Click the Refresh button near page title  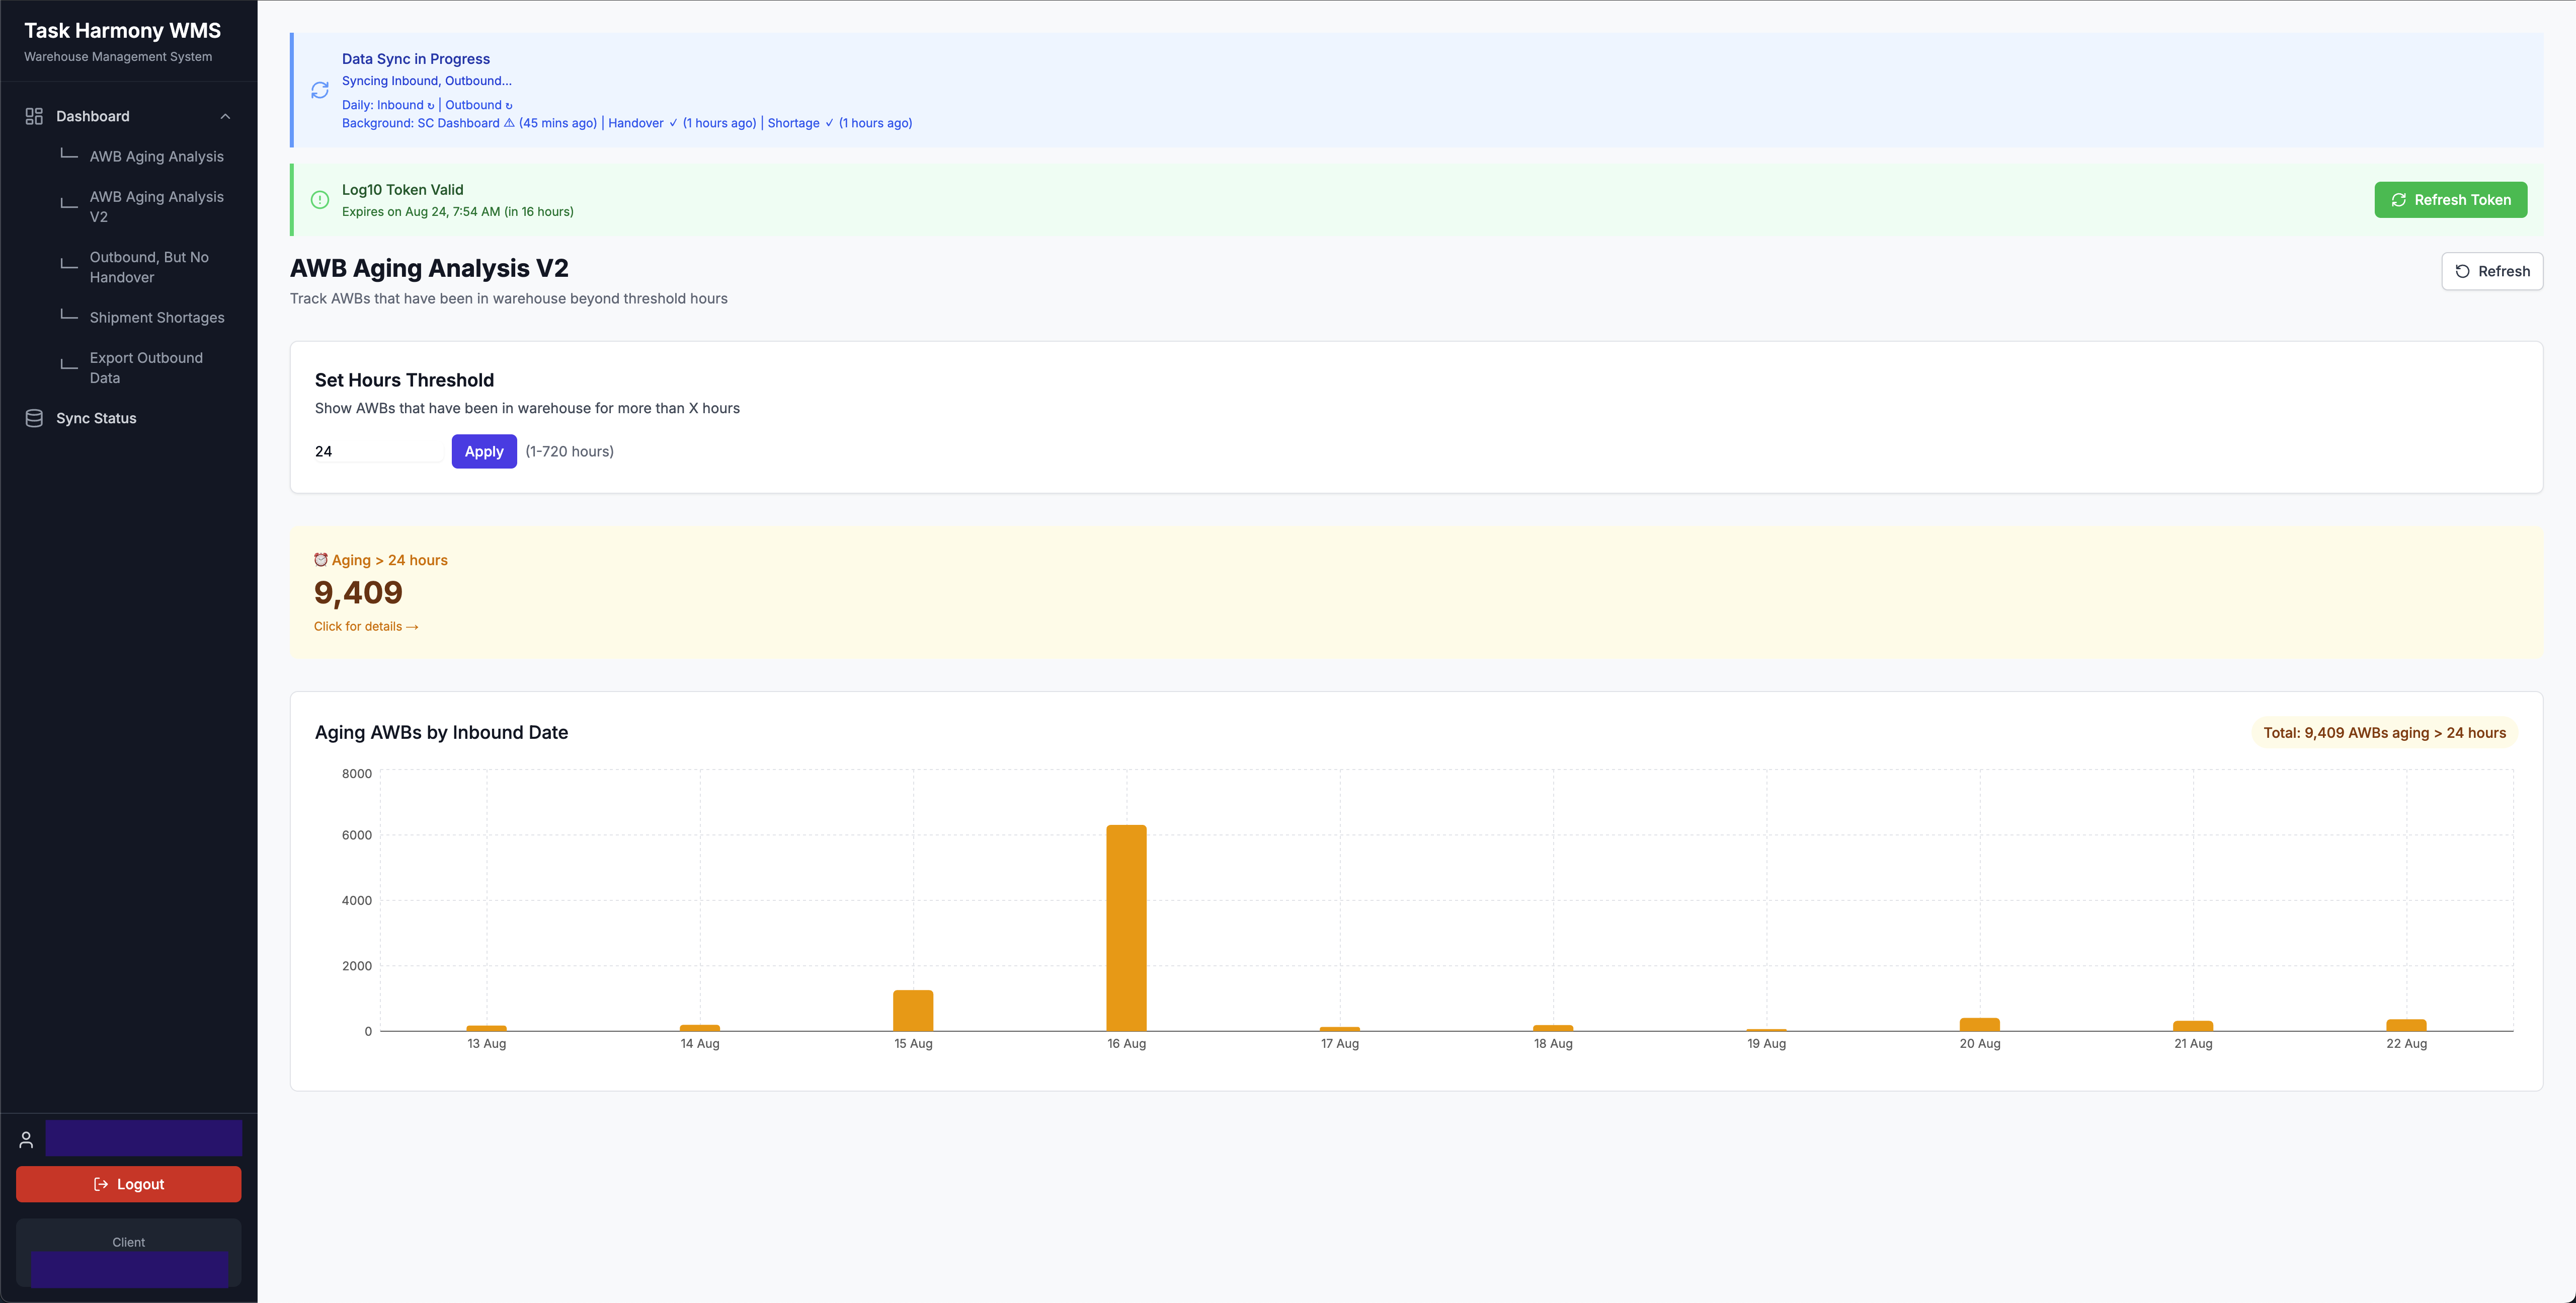(x=2491, y=271)
